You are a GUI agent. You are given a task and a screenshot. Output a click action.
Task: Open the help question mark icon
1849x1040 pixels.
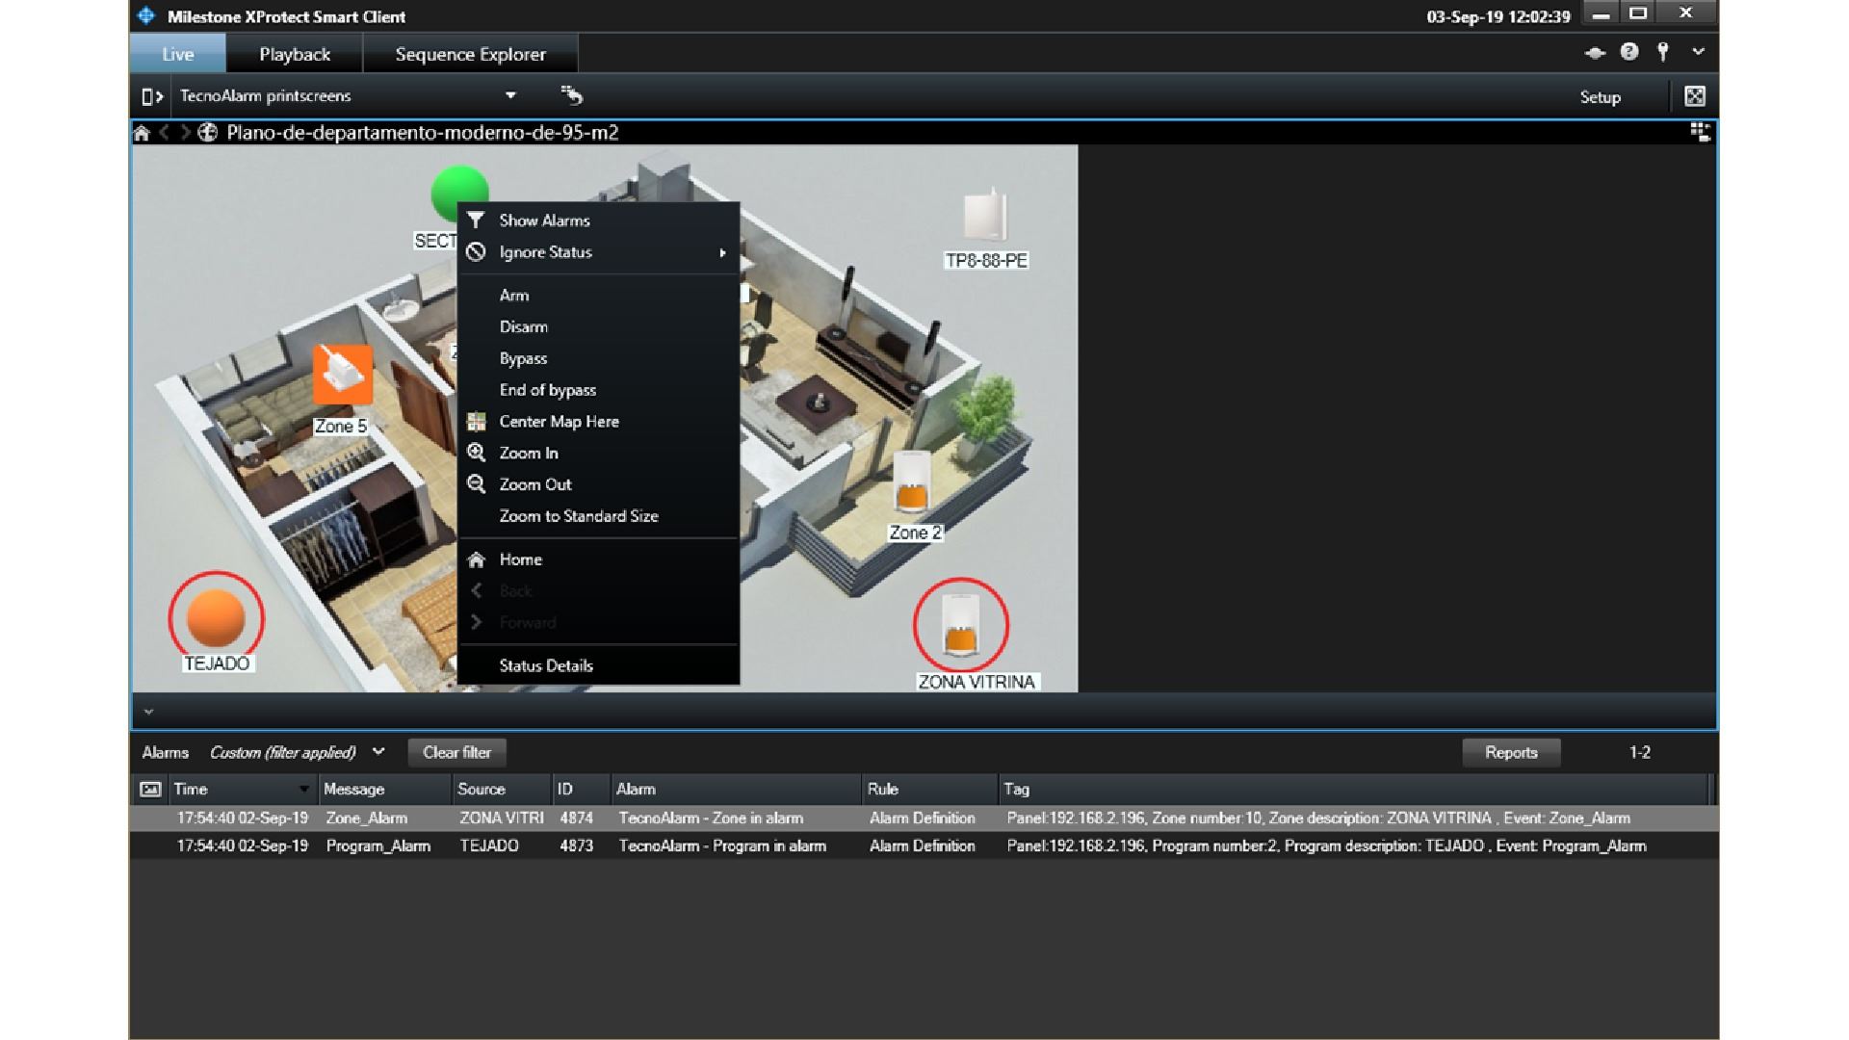(1629, 53)
